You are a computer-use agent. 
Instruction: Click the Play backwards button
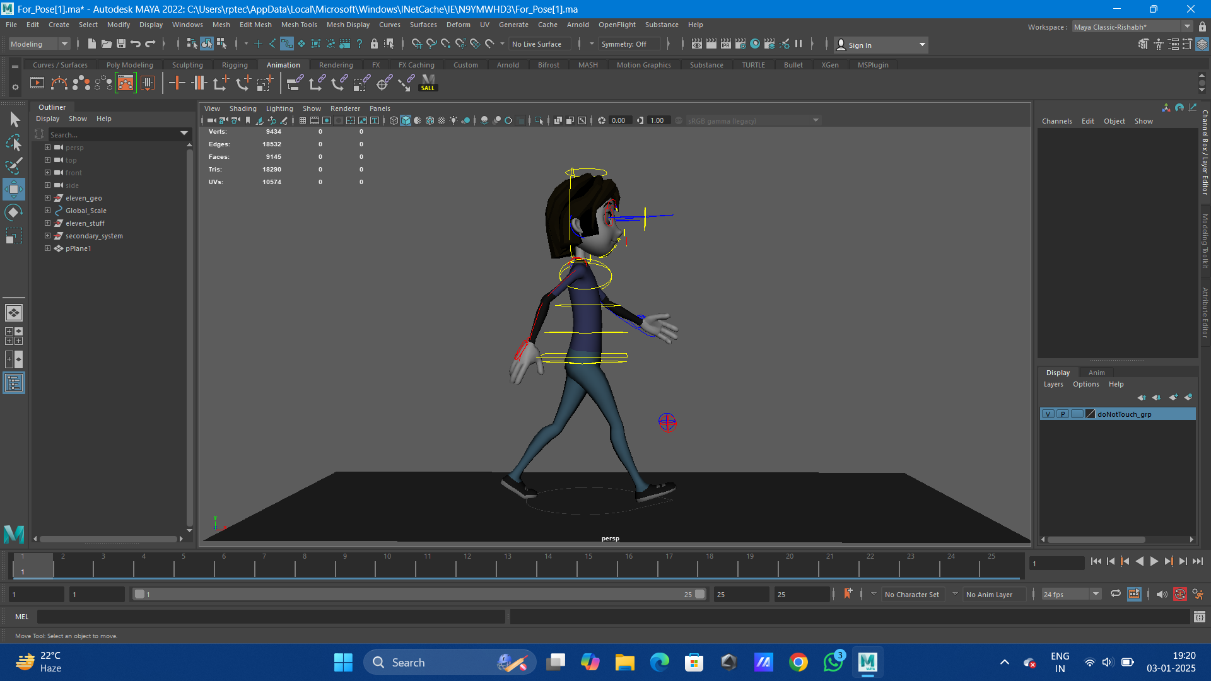point(1139,561)
